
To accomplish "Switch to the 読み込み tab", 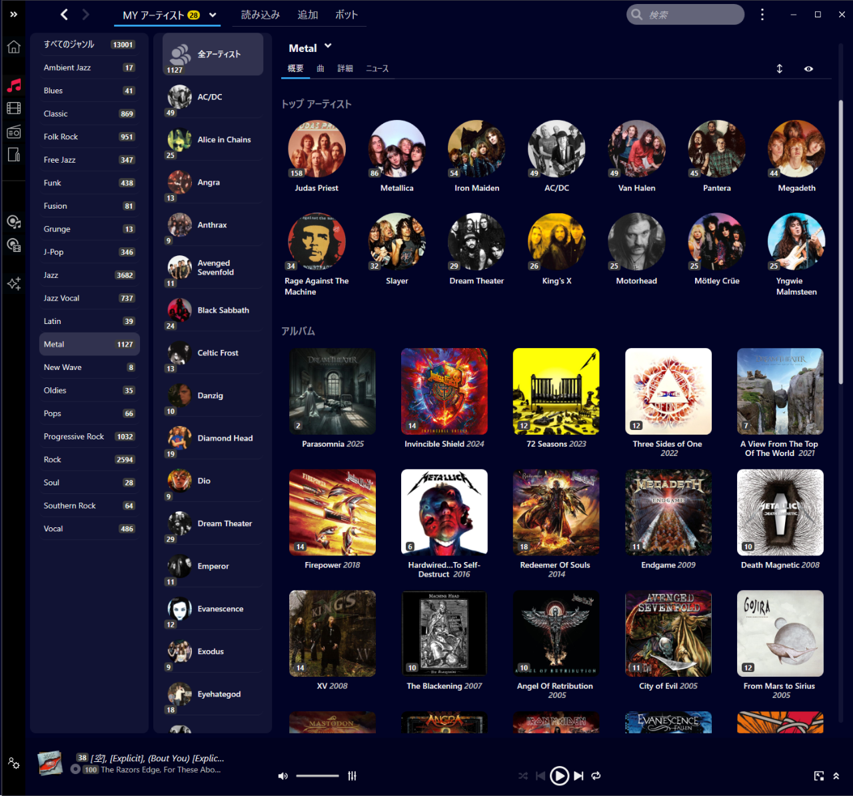I will coord(260,15).
